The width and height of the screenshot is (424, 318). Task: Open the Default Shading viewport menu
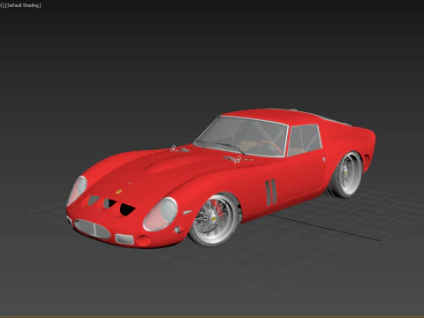pyautogui.click(x=23, y=5)
